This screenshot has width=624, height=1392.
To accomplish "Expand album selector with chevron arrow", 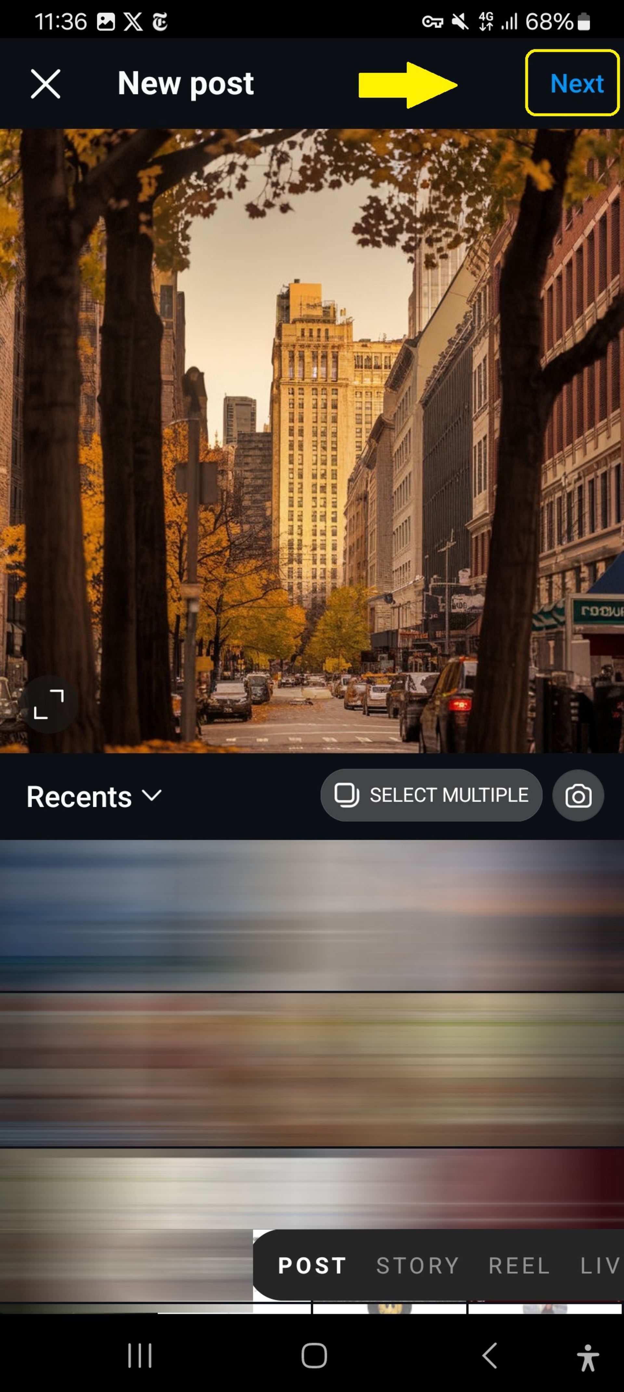I will (x=94, y=795).
